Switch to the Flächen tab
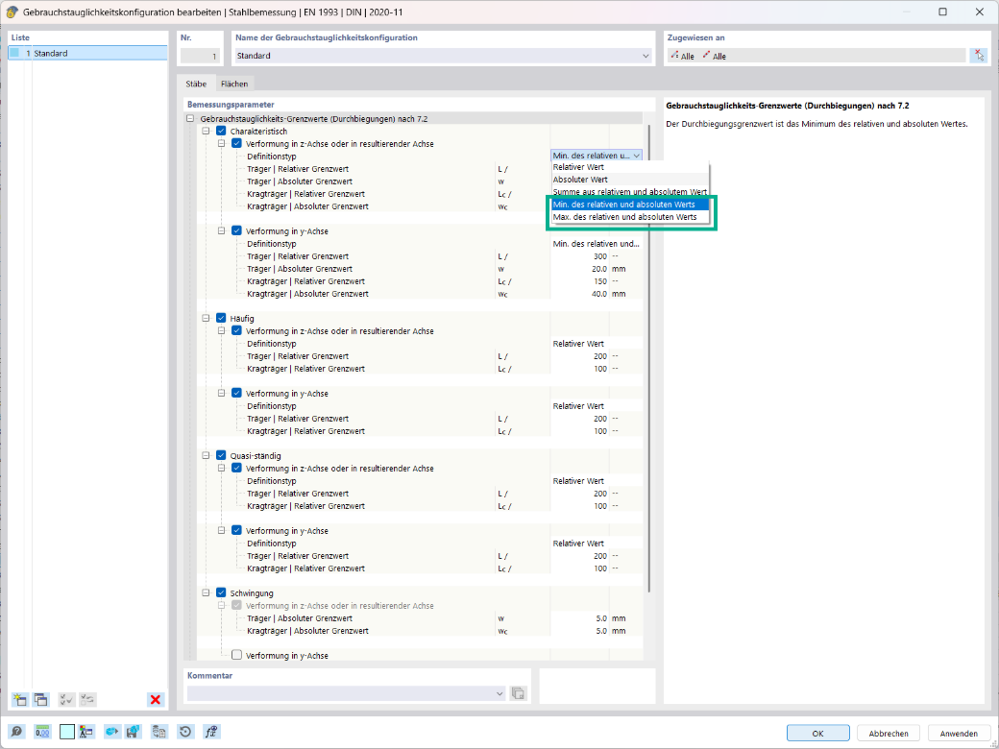Viewport: 999px width, 749px height. coord(234,84)
